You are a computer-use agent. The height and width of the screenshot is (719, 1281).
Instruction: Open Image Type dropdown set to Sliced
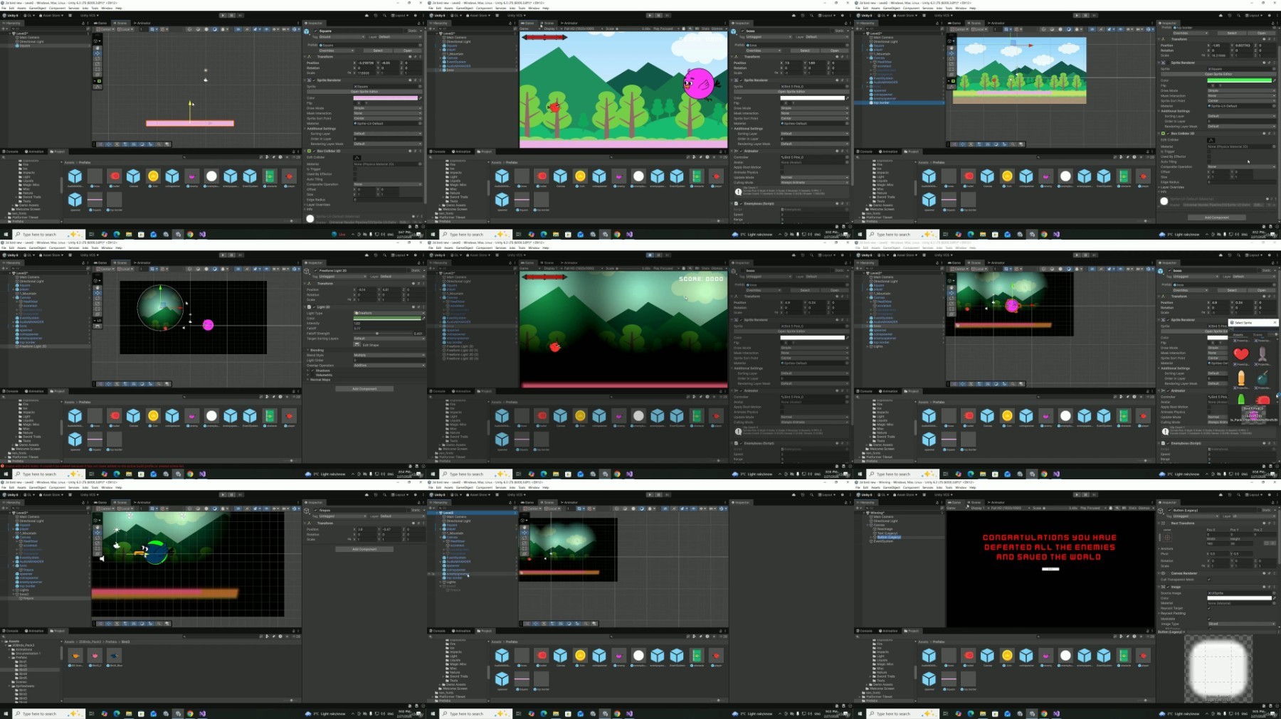[x=1241, y=624]
